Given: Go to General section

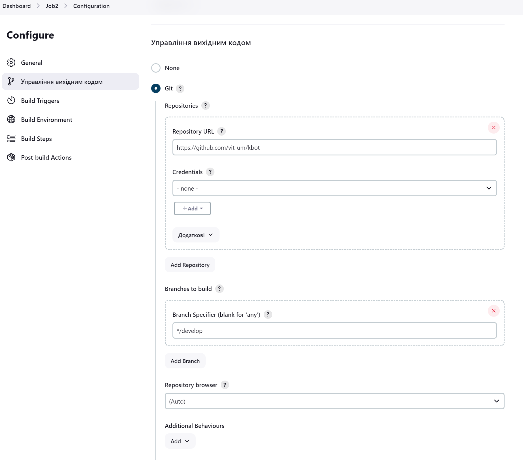Looking at the screenshot, I should pyautogui.click(x=70, y=63).
